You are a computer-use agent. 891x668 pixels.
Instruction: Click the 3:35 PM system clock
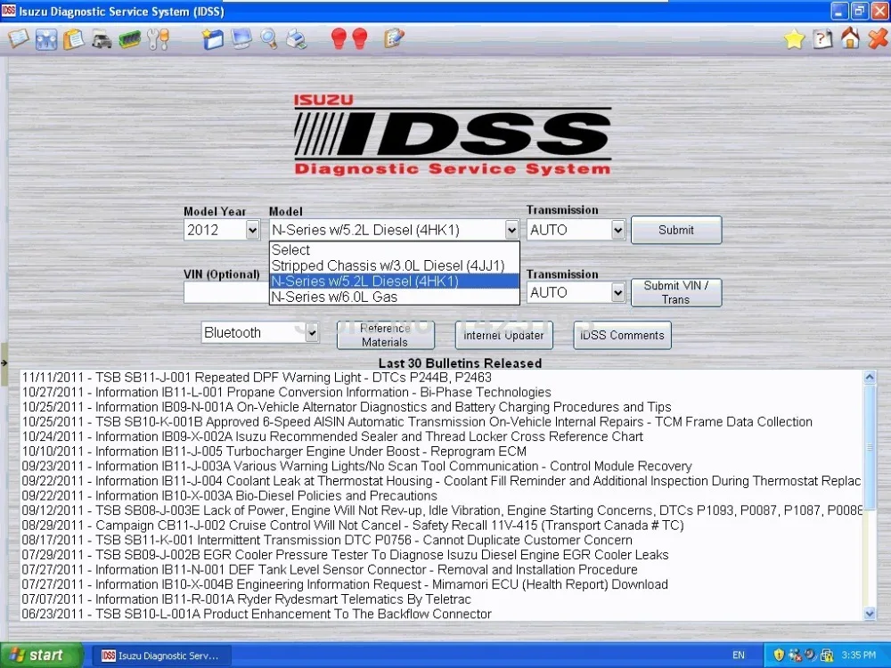point(859,655)
